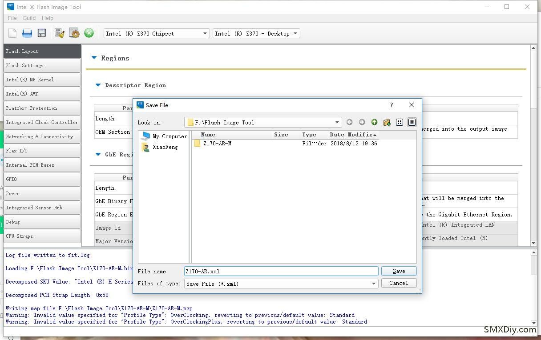This screenshot has height=340, width=541.
Task: Click the main panel scrollbar down arrow
Action: pyautogui.click(x=534, y=243)
